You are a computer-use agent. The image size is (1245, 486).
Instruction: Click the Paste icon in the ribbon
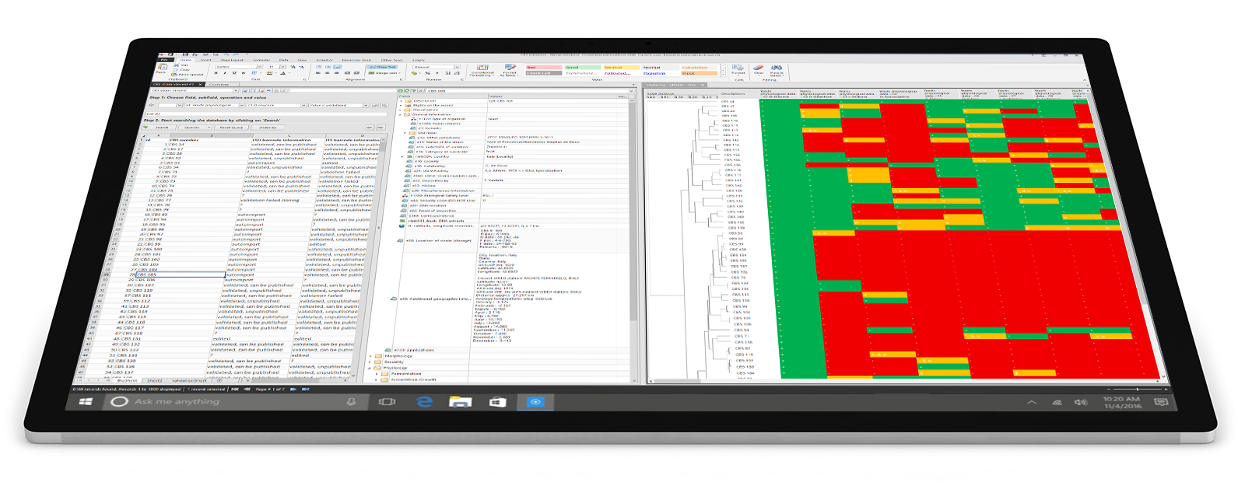161,69
